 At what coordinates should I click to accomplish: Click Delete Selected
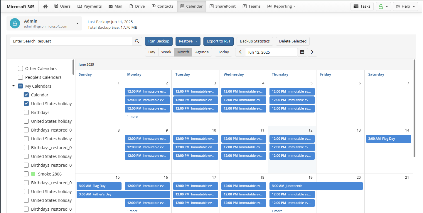pos(293,41)
